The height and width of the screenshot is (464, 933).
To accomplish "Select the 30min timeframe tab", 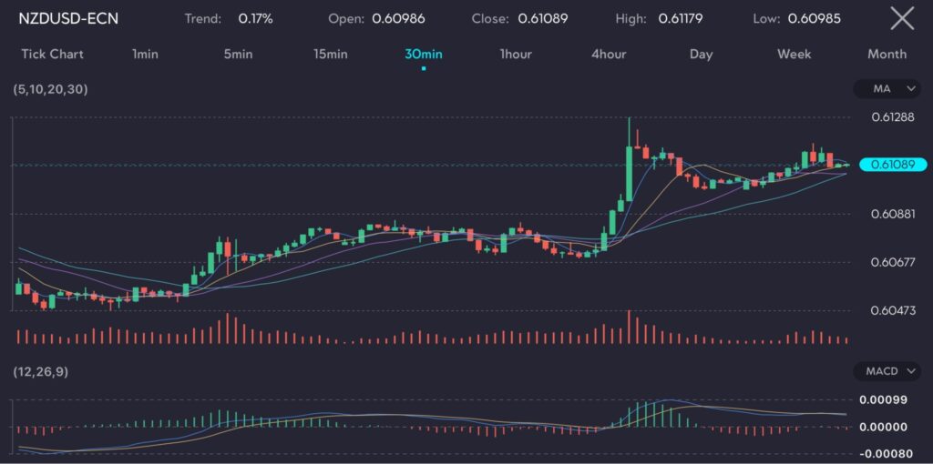I will click(424, 54).
